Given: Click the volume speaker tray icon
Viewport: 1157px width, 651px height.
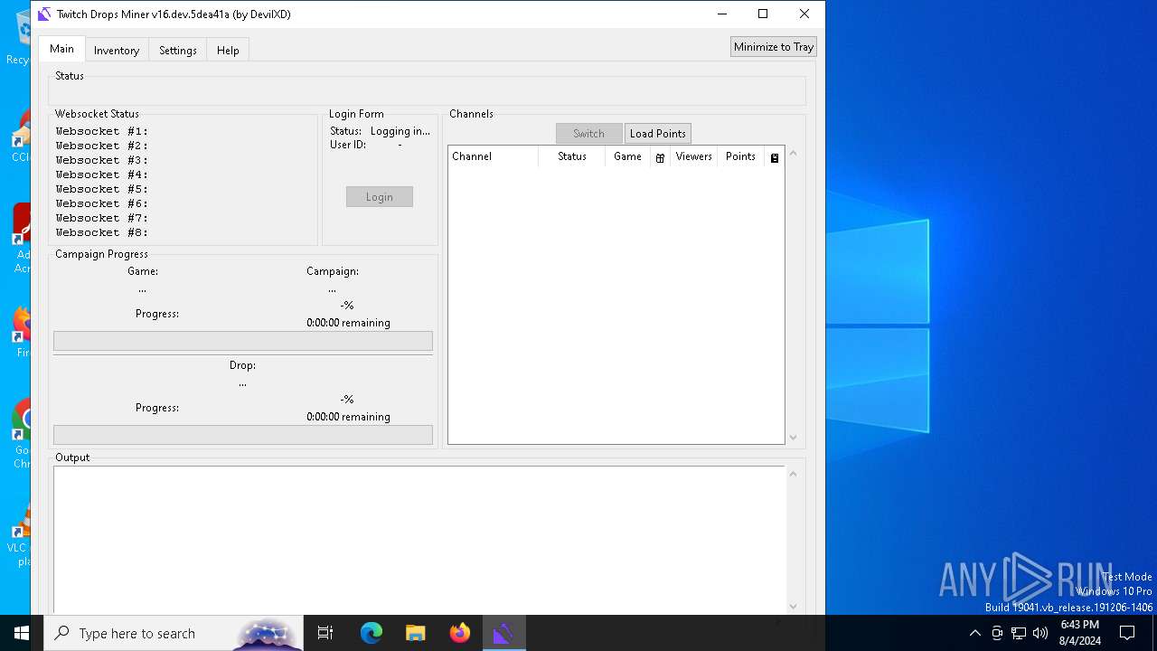Looking at the screenshot, I should [1040, 633].
